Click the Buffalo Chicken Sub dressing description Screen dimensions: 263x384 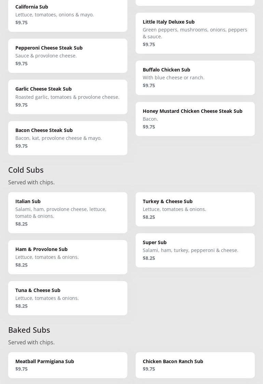(174, 78)
